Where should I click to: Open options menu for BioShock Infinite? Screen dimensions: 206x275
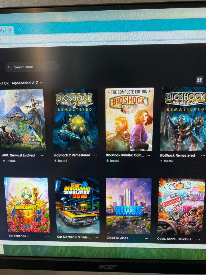pyautogui.click(x=148, y=155)
